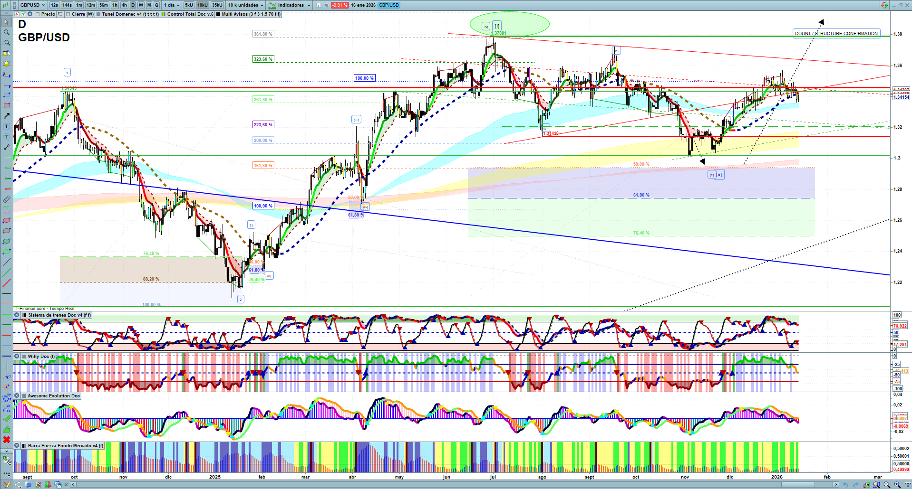The height and width of the screenshot is (489, 912).
Task: Select the magnifier zoom tool
Action: [x=7, y=32]
